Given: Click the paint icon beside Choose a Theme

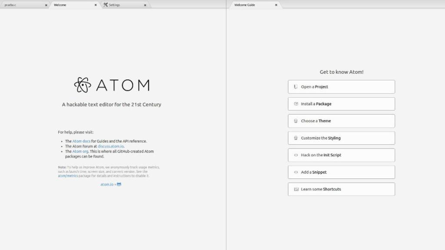Looking at the screenshot, I should click(x=295, y=121).
